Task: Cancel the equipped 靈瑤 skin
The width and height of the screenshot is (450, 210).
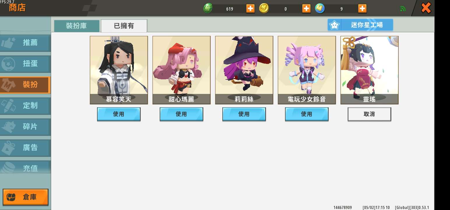Action: 369,114
